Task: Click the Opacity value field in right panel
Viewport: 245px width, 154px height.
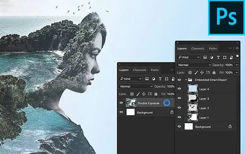Action: tap(230, 65)
